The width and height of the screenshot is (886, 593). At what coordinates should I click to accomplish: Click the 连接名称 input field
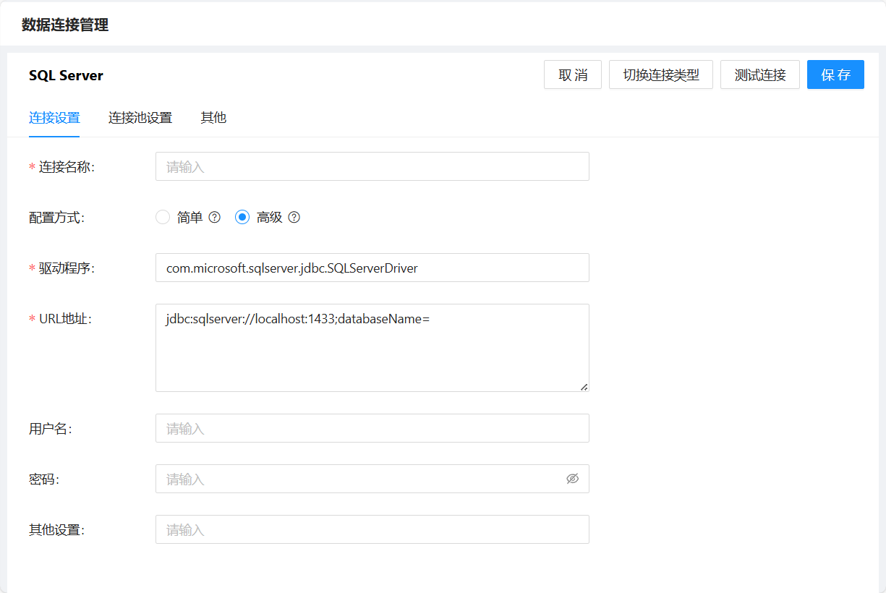(372, 166)
